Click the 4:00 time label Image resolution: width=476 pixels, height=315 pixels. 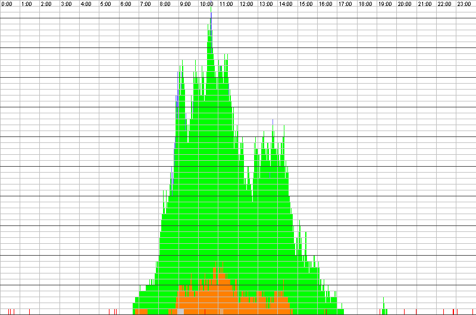click(86, 4)
